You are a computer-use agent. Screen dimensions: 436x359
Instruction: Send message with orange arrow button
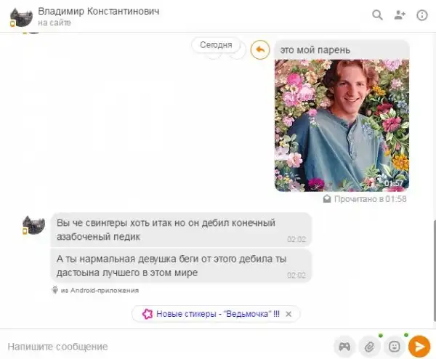click(419, 347)
